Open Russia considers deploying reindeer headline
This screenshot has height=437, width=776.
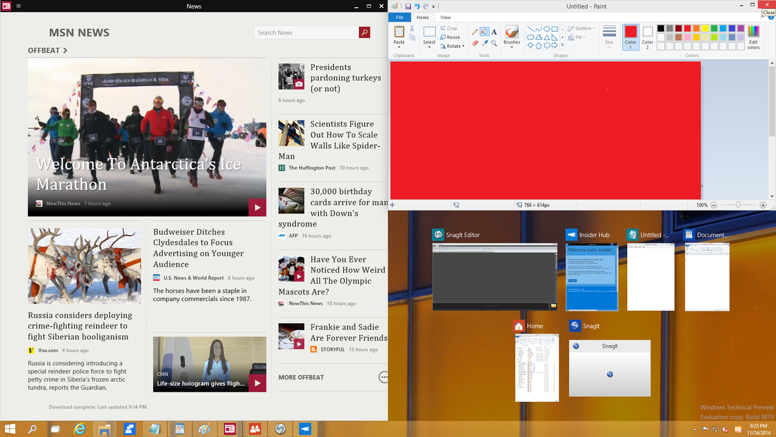pos(80,326)
